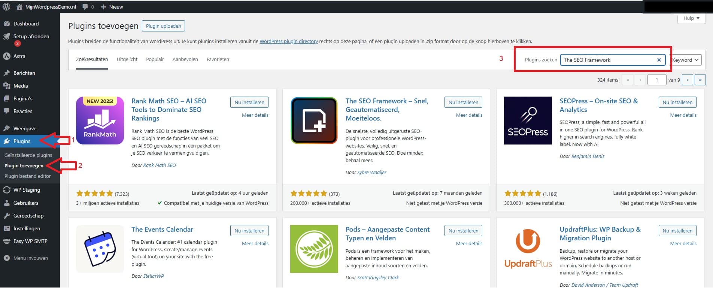Open Dashboard gauge icon in sidebar
The image size is (713, 292).
click(6, 24)
